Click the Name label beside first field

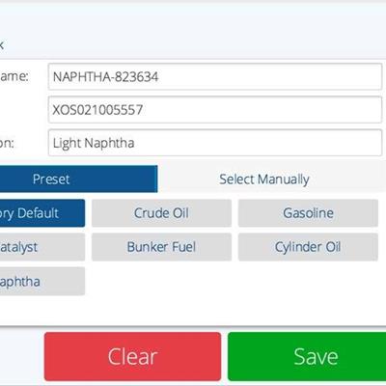(14, 76)
